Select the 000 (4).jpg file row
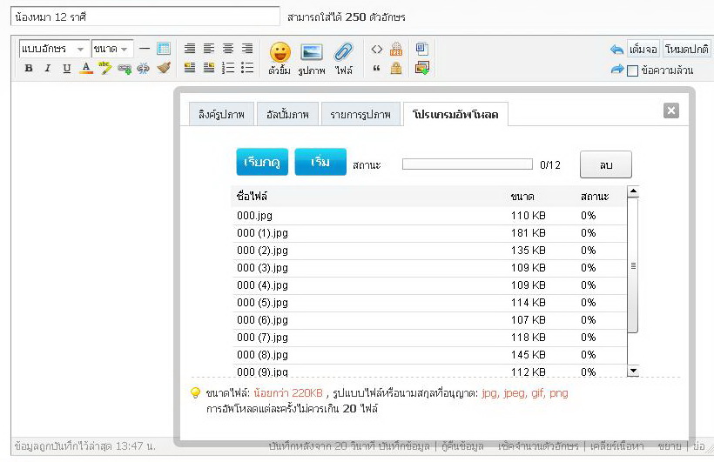The width and height of the screenshot is (714, 462). (429, 285)
